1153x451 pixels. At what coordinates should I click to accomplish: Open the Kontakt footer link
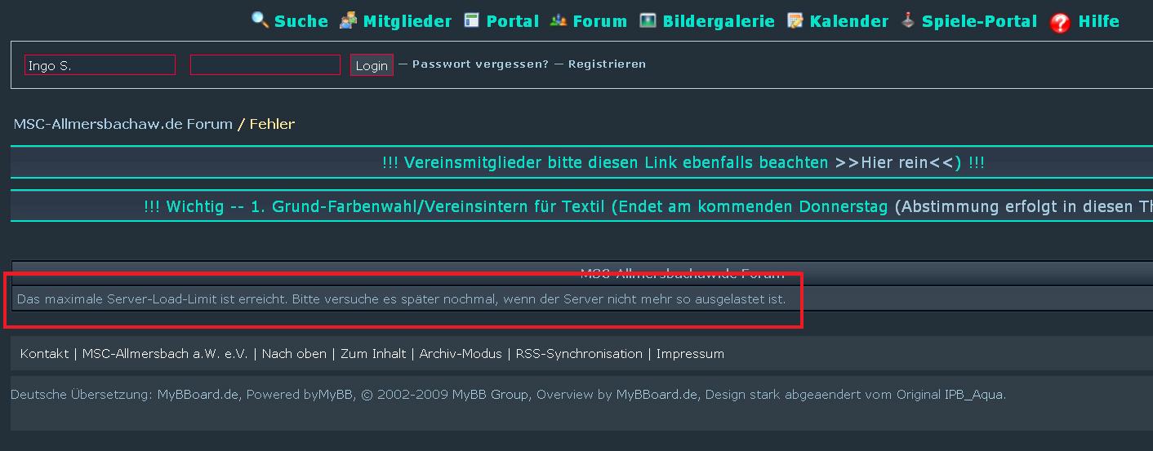[x=44, y=354]
